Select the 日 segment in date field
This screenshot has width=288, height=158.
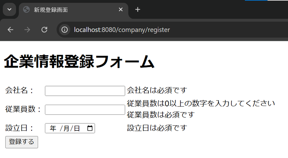click(77, 128)
